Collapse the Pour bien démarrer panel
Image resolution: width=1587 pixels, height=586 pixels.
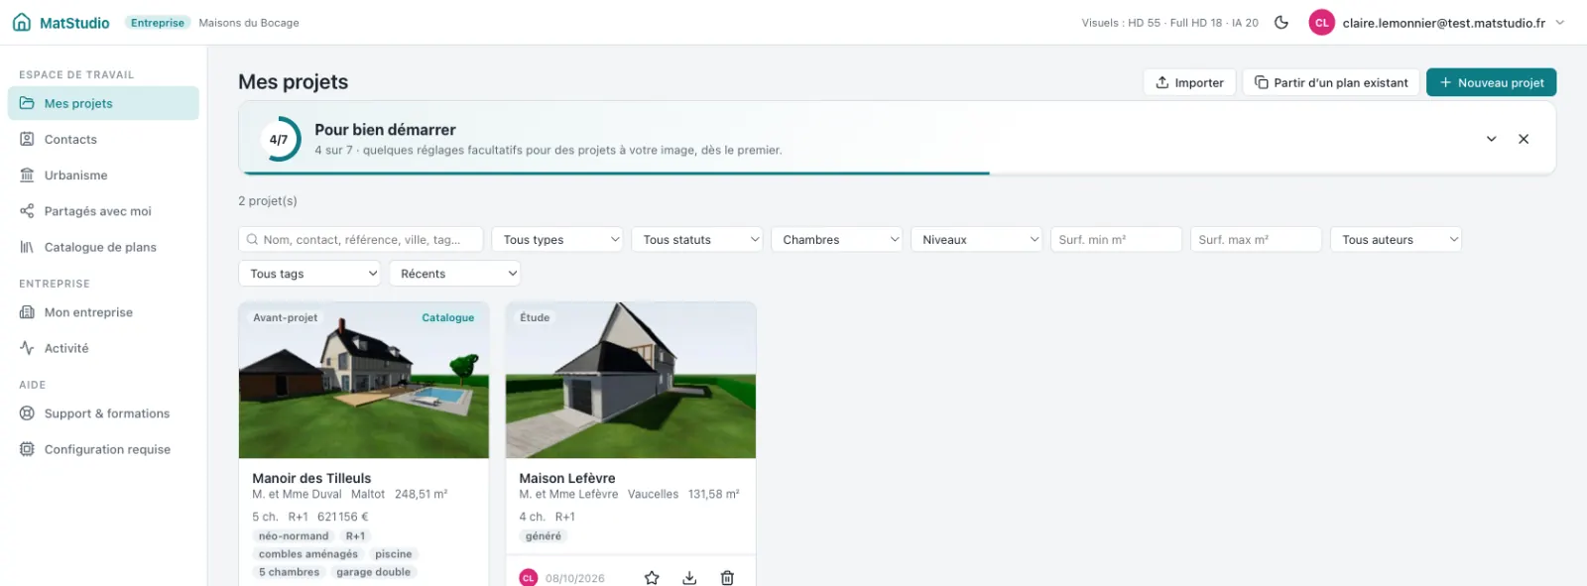[1491, 139]
